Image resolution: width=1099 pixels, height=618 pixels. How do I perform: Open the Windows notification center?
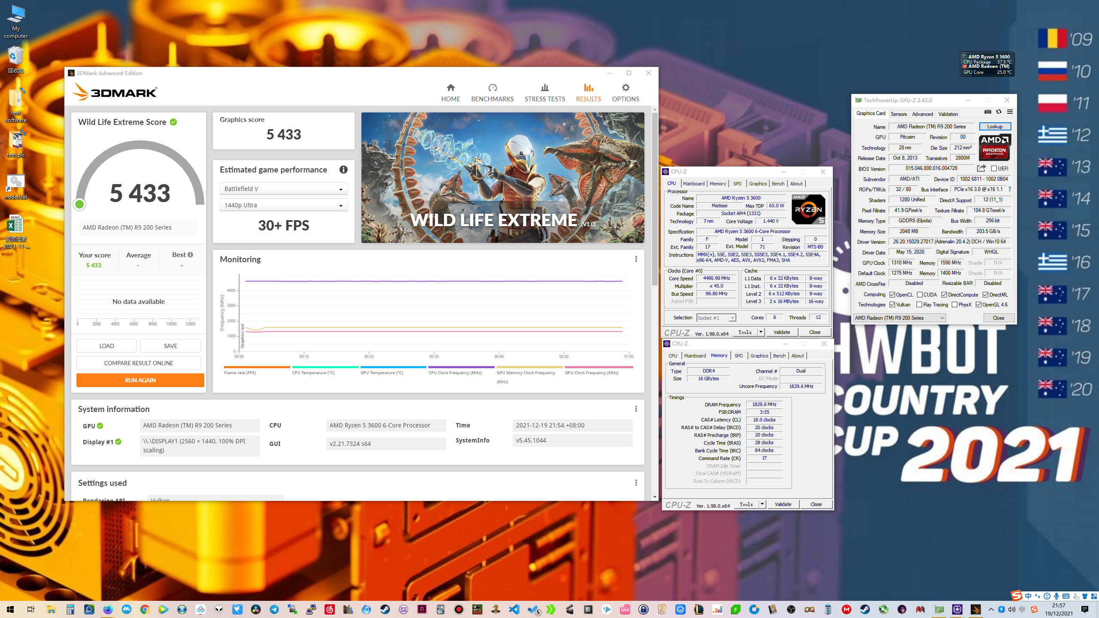[1085, 609]
